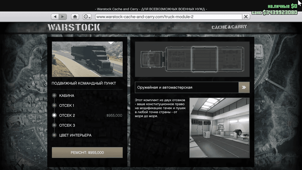Click the РЕМОНТ: $955,000 button
This screenshot has width=302, height=170.
[x=87, y=153]
